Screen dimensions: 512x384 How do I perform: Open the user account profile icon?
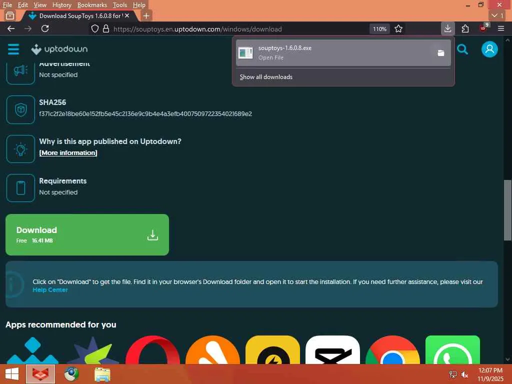489,49
